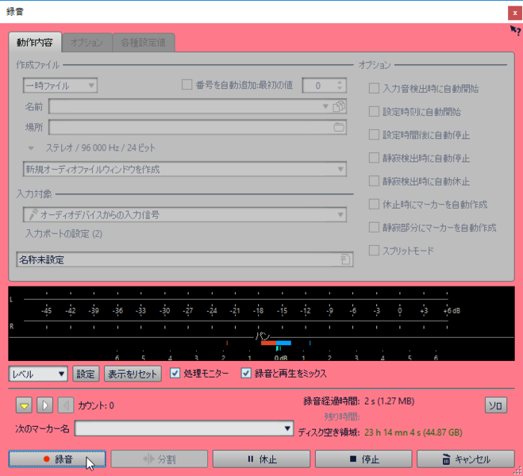Enable 設定時刻に自動開始
The image size is (523, 476).
374,111
